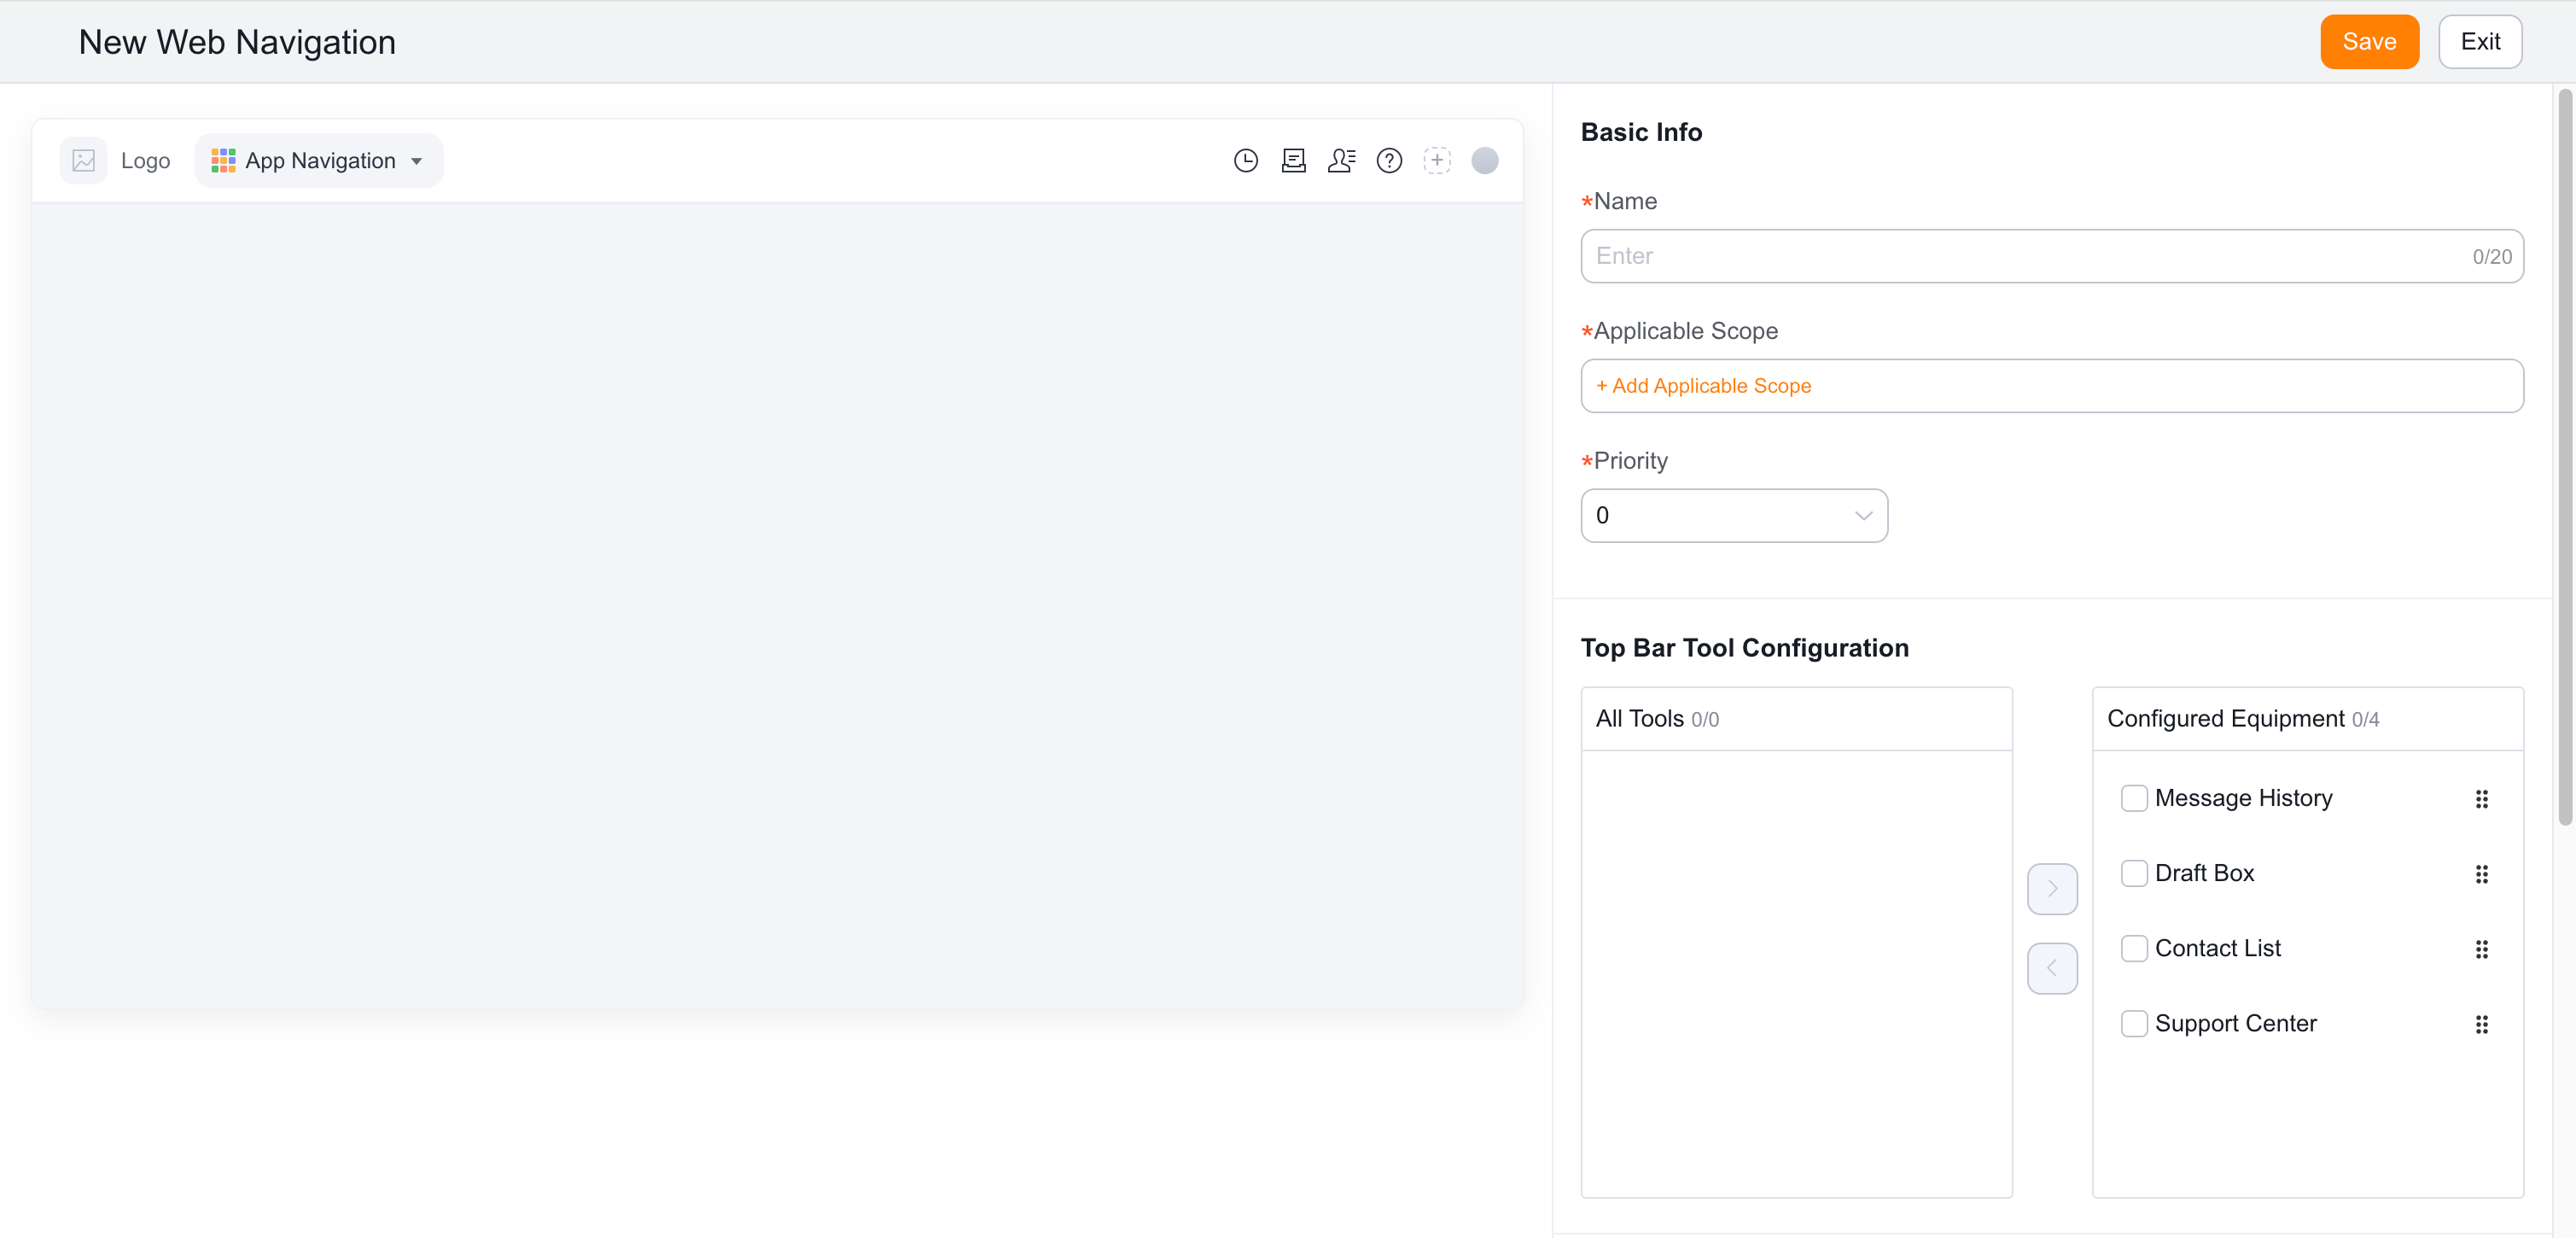Click the colorful App Navigation grid icon
Viewport: 2576px width, 1238px height.
[x=223, y=160]
